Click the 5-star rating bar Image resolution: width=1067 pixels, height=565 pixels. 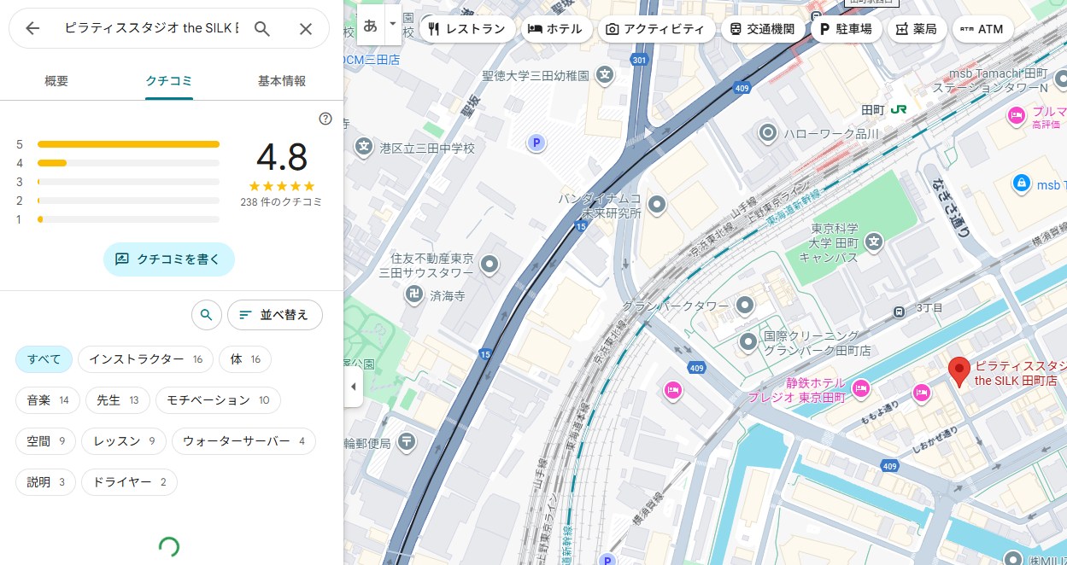click(x=128, y=144)
